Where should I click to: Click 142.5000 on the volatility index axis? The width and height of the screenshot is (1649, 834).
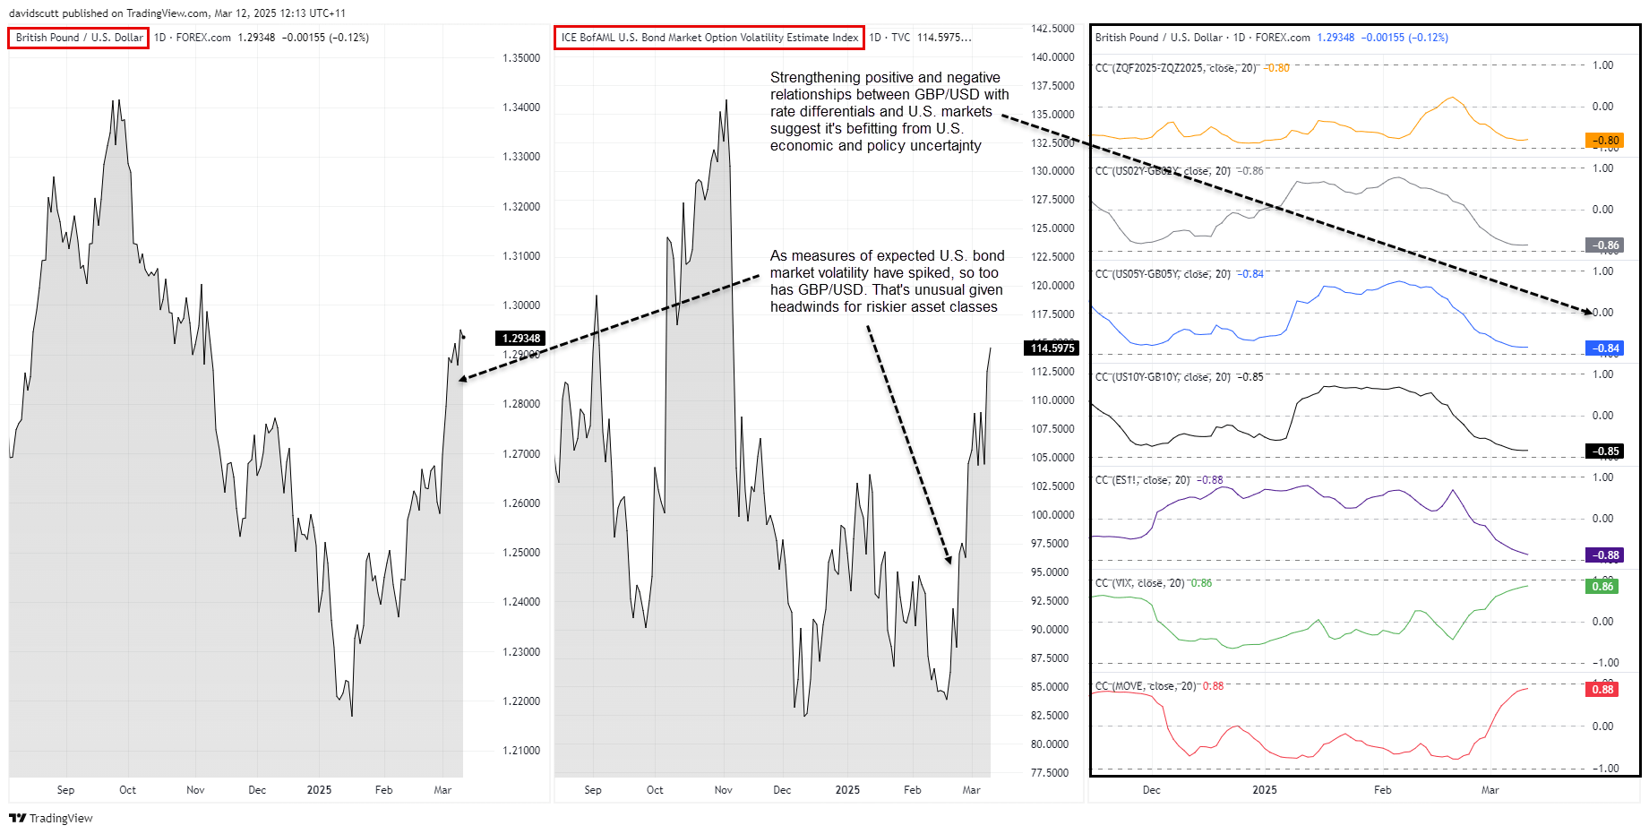1052,29
